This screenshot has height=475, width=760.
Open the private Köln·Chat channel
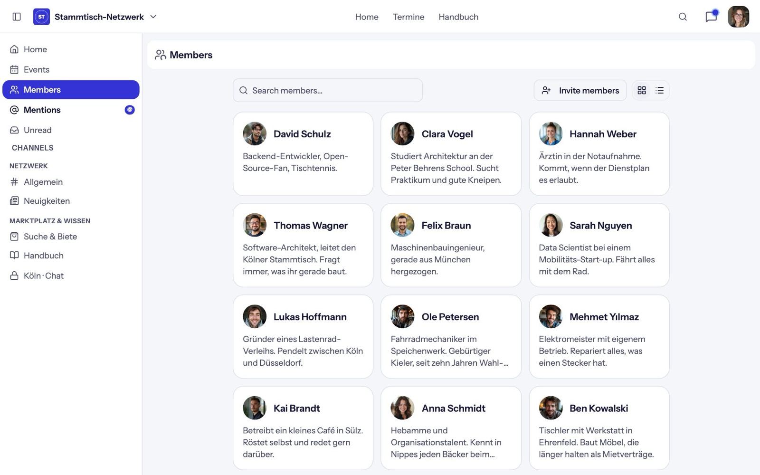pos(71,275)
